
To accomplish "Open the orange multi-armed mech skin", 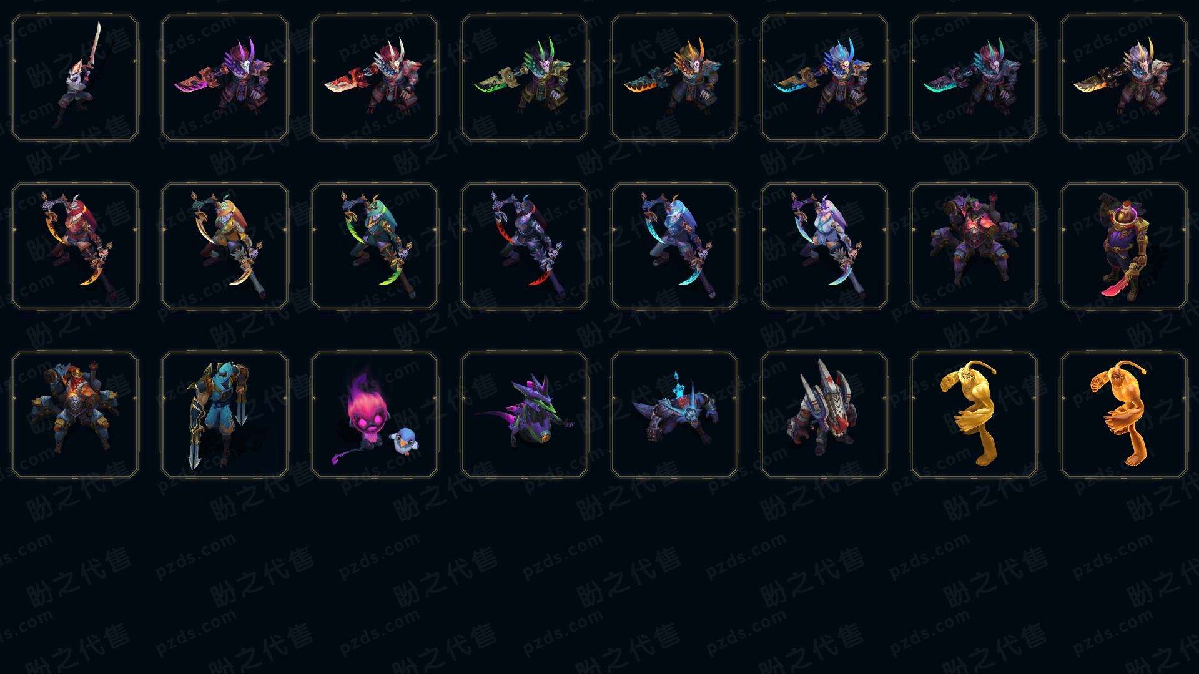I will coord(75,414).
